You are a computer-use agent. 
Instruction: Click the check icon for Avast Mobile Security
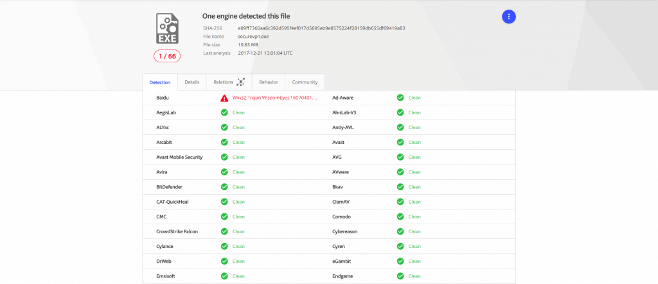point(224,157)
